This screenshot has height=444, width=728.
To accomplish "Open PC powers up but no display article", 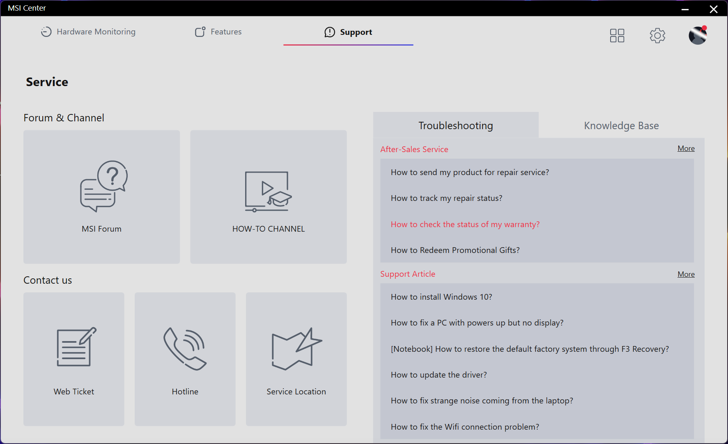I will [x=537, y=323].
